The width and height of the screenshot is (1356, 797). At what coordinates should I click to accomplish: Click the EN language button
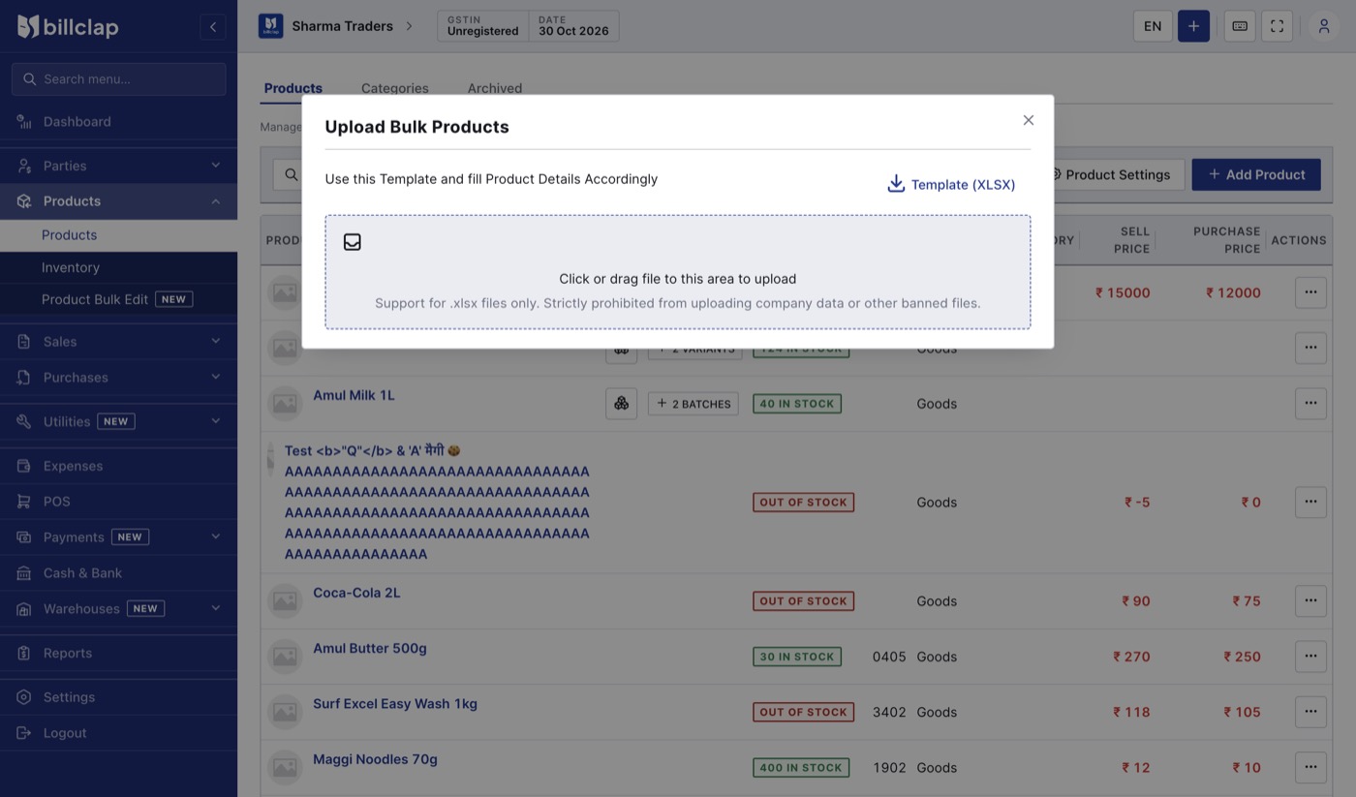1153,26
